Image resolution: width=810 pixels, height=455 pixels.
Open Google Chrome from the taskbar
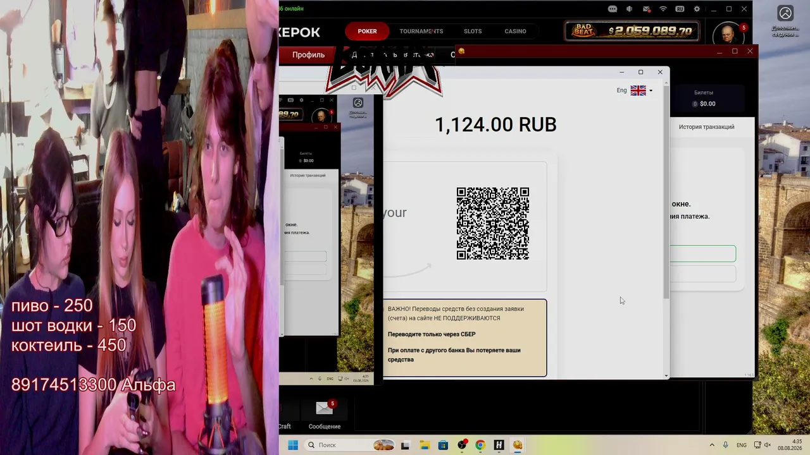(480, 445)
